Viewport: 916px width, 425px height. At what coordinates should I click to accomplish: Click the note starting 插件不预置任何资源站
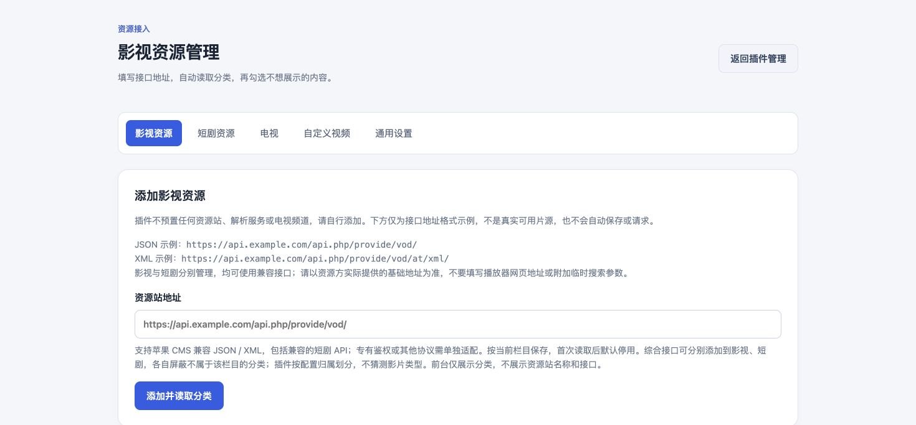[x=394, y=221]
